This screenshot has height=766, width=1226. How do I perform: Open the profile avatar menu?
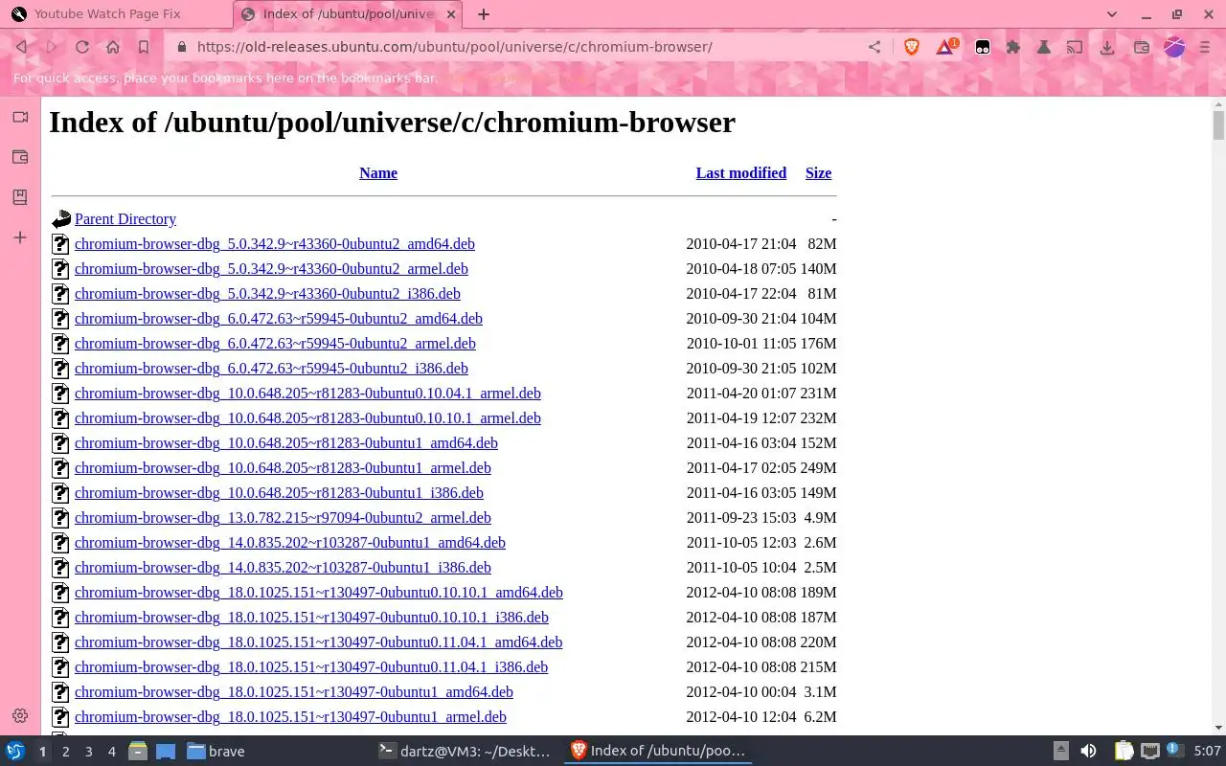[1175, 47]
